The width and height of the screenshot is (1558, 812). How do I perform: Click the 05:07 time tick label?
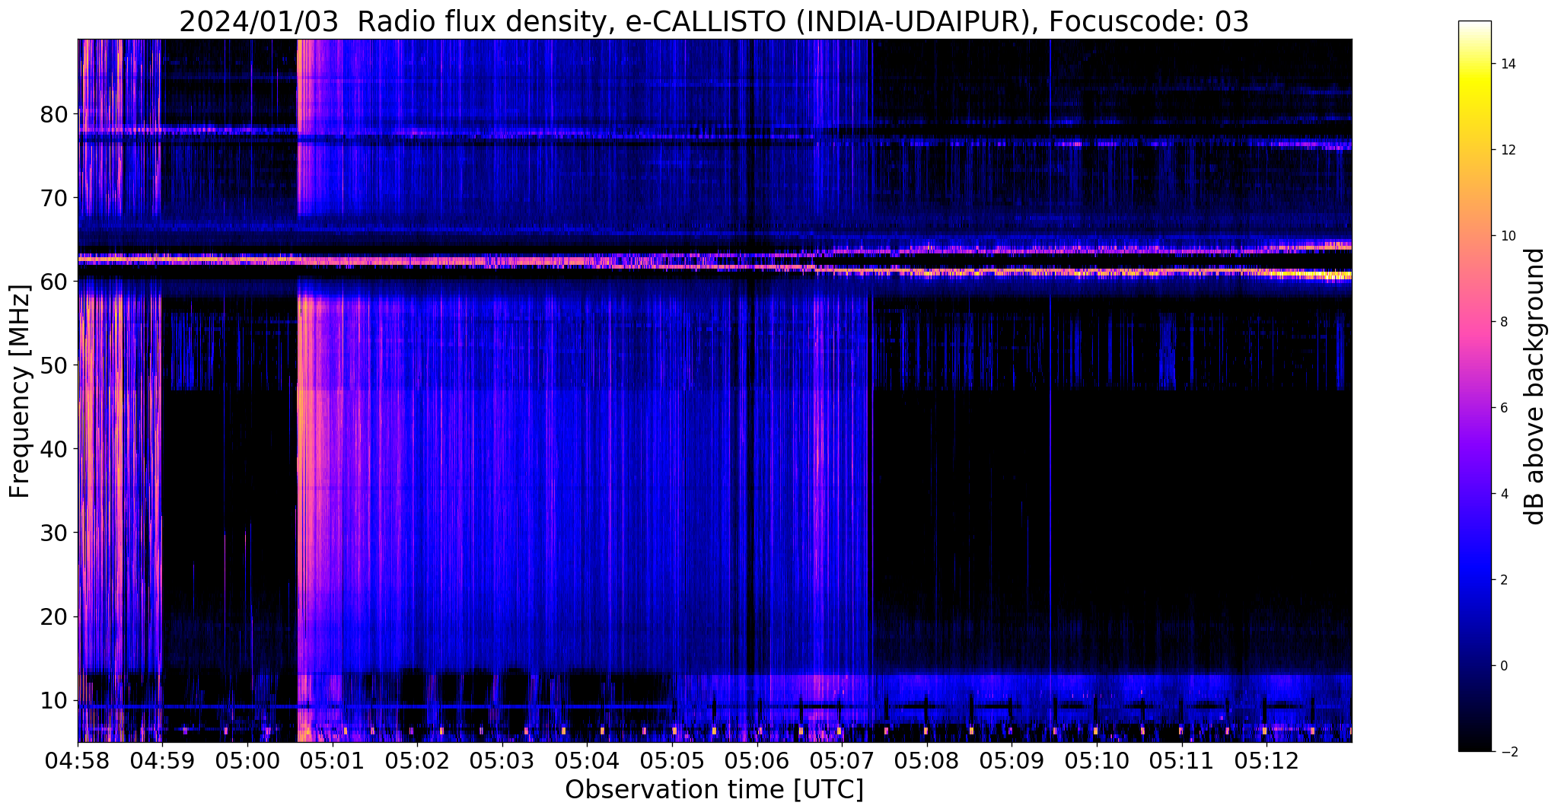pyautogui.click(x=843, y=760)
